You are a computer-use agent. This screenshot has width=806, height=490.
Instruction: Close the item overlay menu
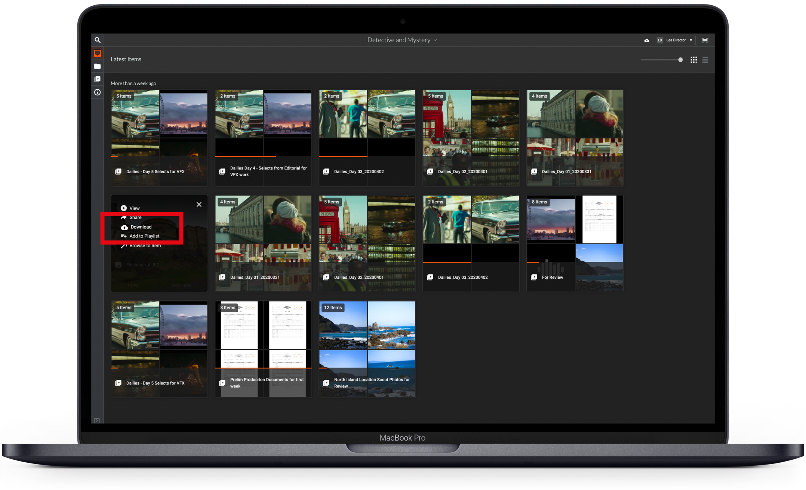(x=199, y=204)
